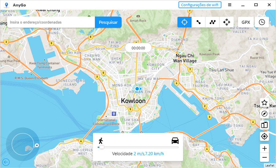Image resolution: width=276 pixels, height=168 pixels.
Task: Open Configurações de wifi settings
Action: [x=200, y=5]
